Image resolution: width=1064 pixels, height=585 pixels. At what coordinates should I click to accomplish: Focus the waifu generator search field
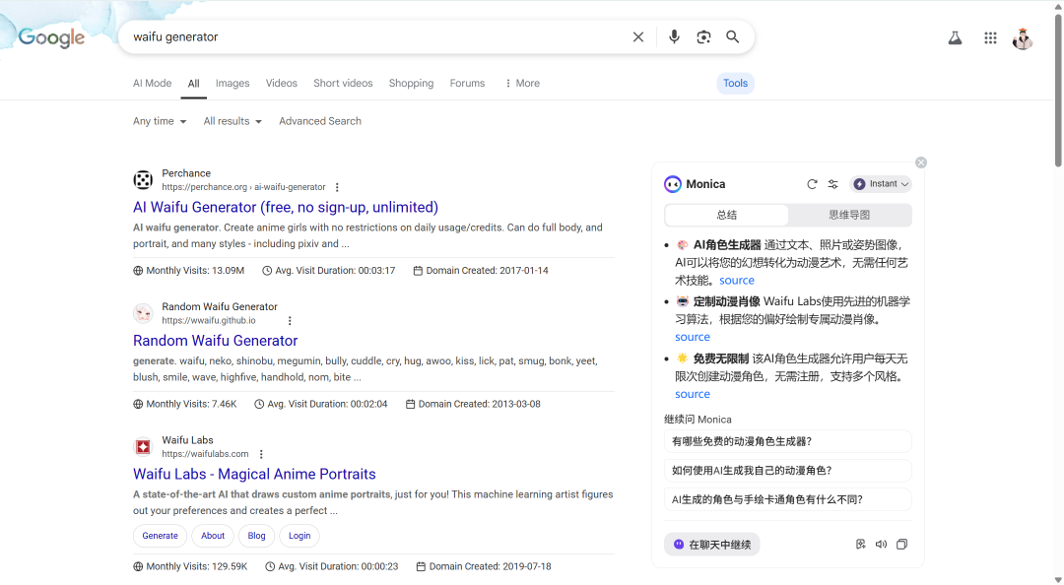376,37
